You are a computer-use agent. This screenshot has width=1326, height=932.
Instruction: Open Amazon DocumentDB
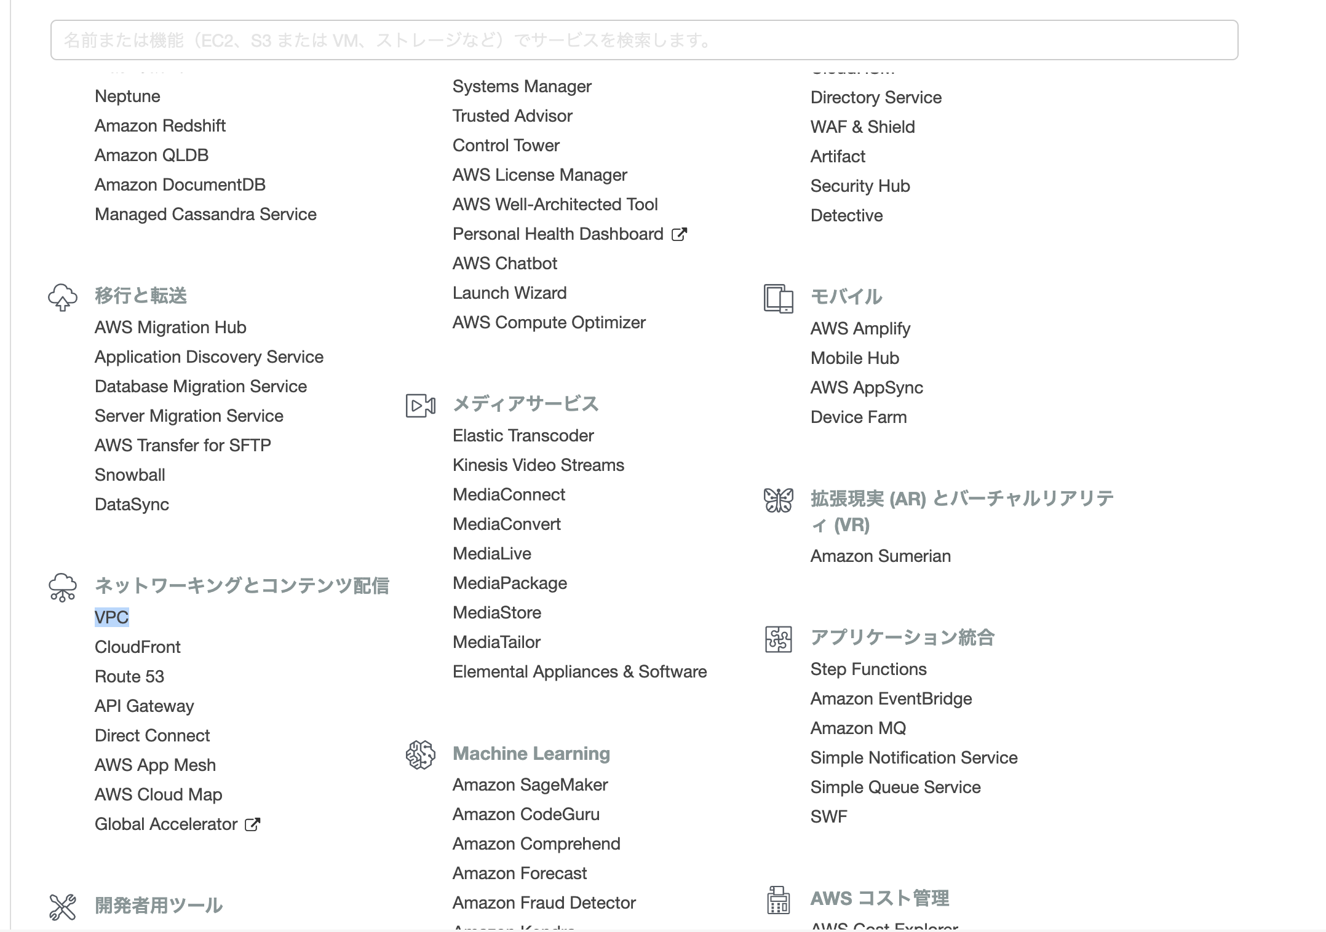click(180, 184)
